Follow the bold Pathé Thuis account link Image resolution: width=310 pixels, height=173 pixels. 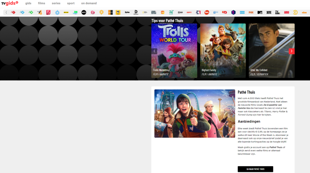point(276,147)
